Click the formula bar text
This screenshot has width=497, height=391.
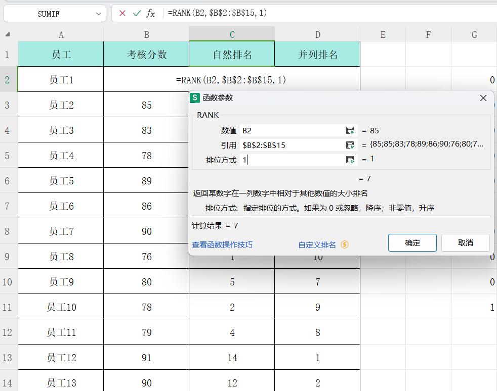click(217, 13)
